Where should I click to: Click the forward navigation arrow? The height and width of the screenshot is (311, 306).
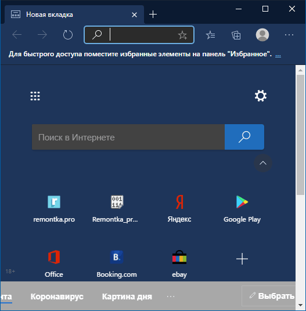click(42, 35)
